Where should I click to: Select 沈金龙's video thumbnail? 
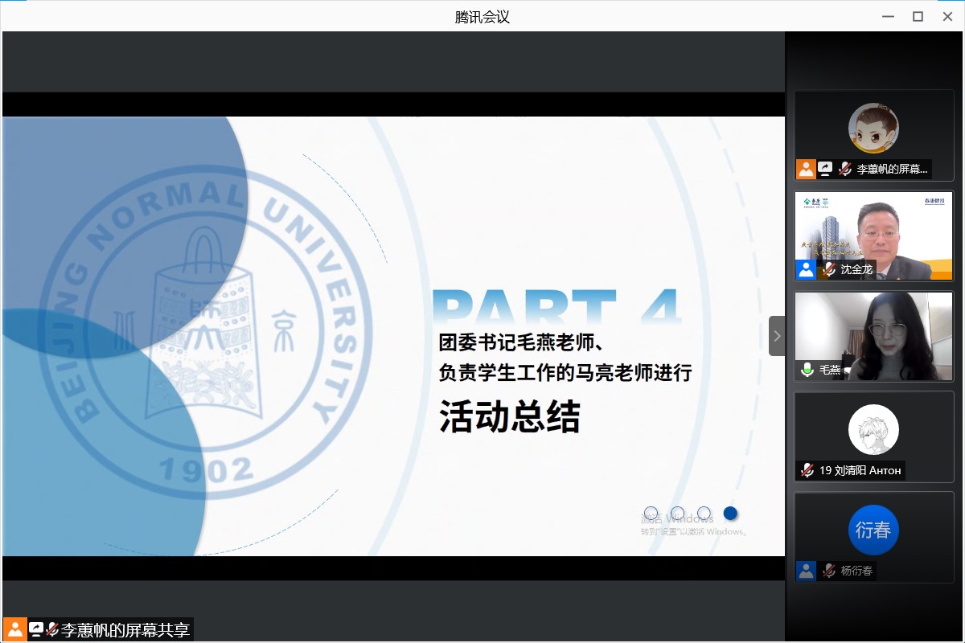[873, 235]
